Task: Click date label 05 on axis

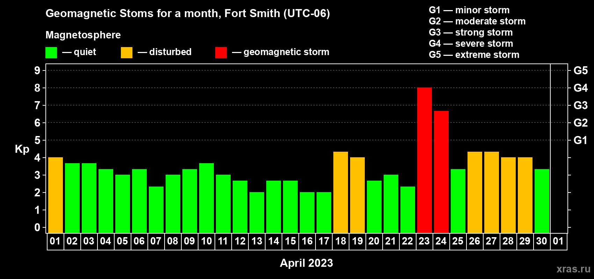Action: point(122,241)
